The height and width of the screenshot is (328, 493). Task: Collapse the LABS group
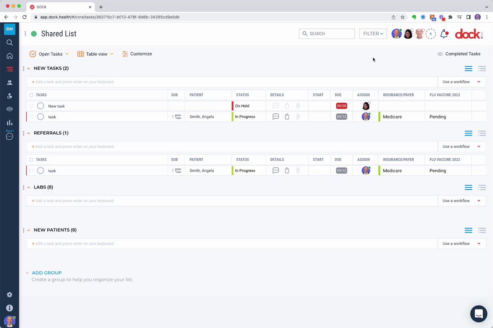[29, 187]
